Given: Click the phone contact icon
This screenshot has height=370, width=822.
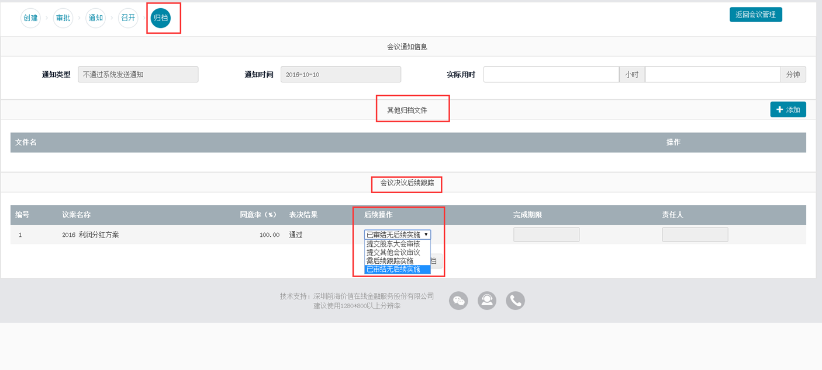Looking at the screenshot, I should coord(516,301).
